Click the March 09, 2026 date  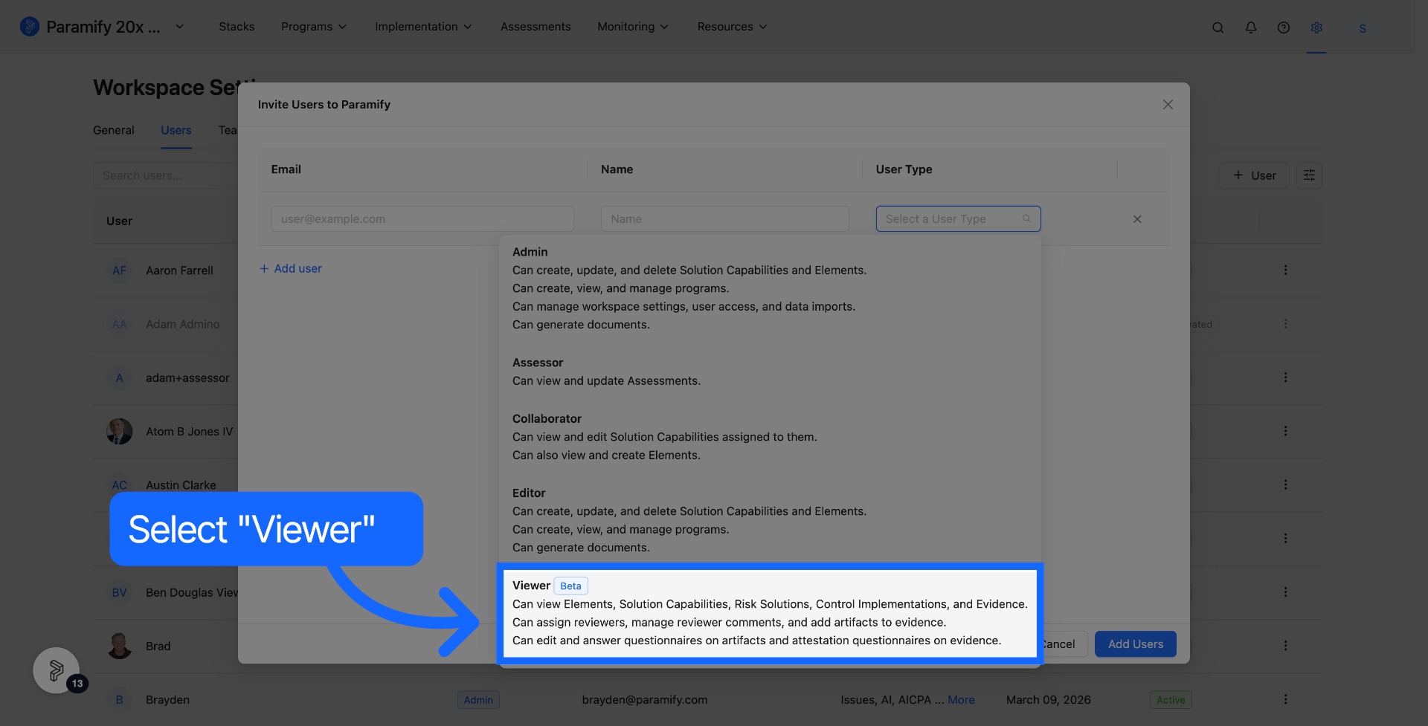coord(1049,700)
